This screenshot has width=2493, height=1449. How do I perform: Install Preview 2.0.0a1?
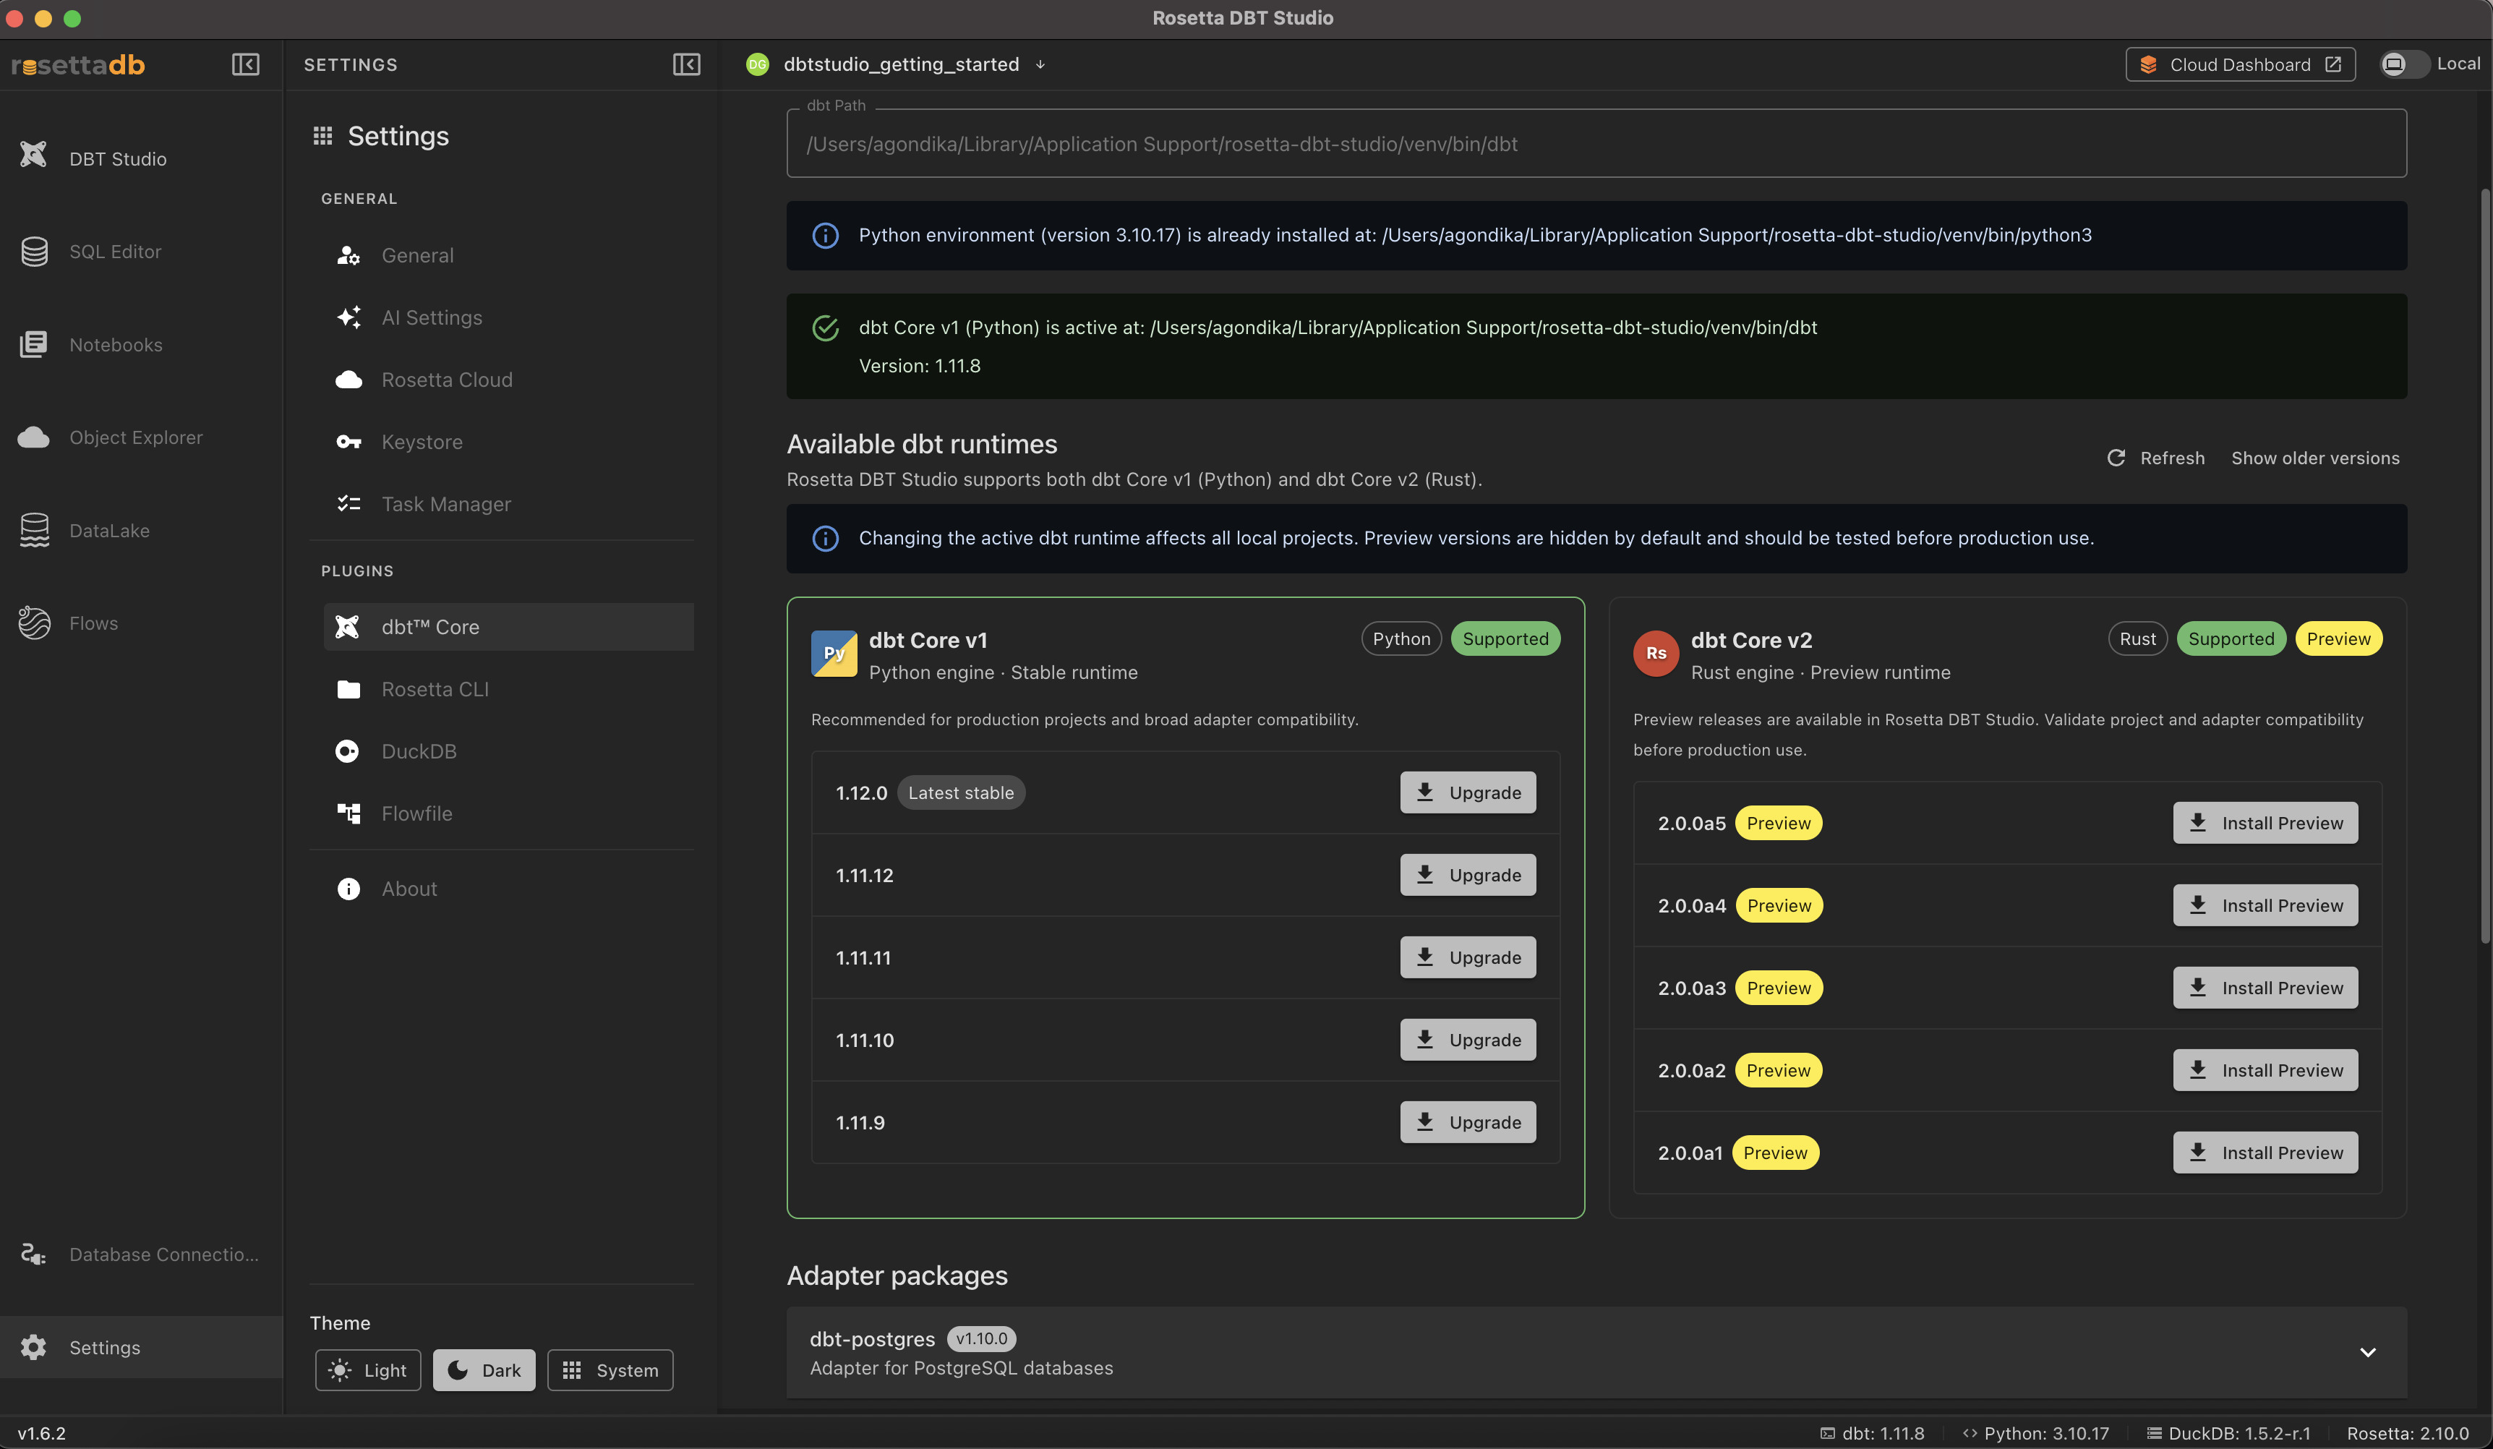click(2265, 1153)
